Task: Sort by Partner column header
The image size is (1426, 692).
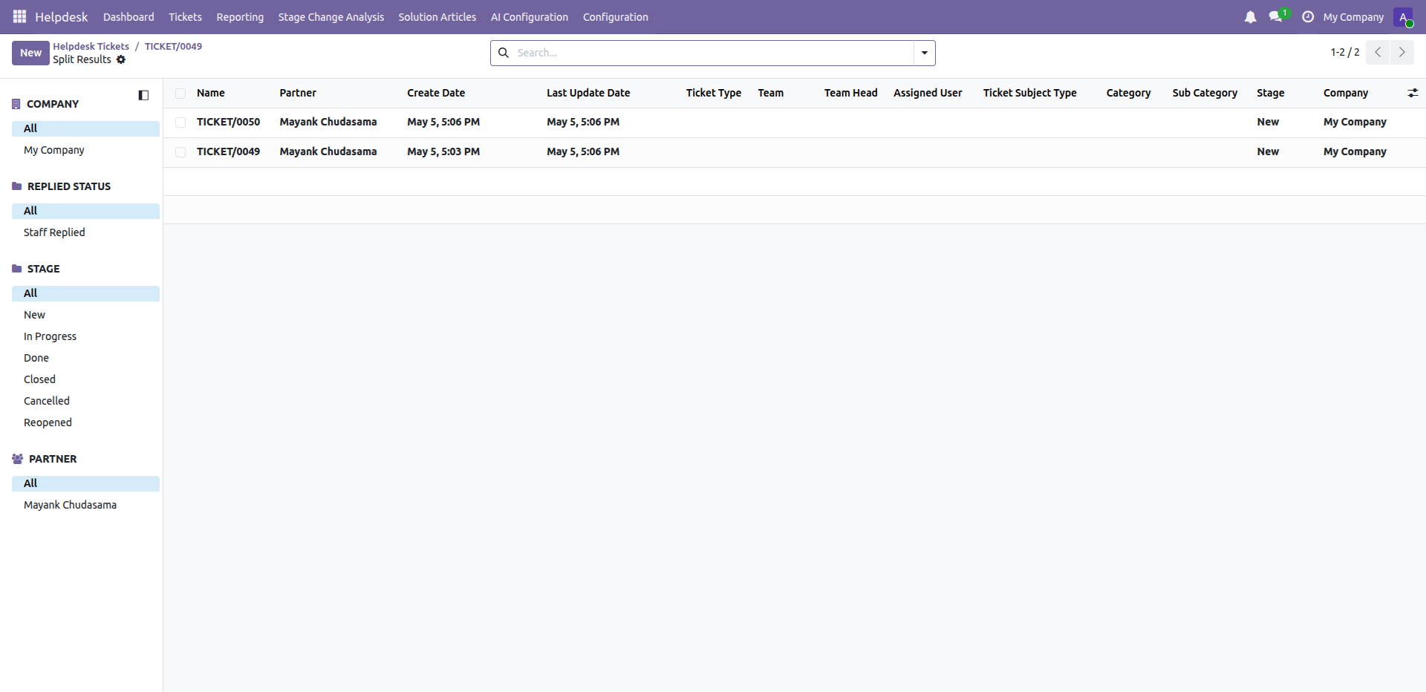Action: pos(298,93)
